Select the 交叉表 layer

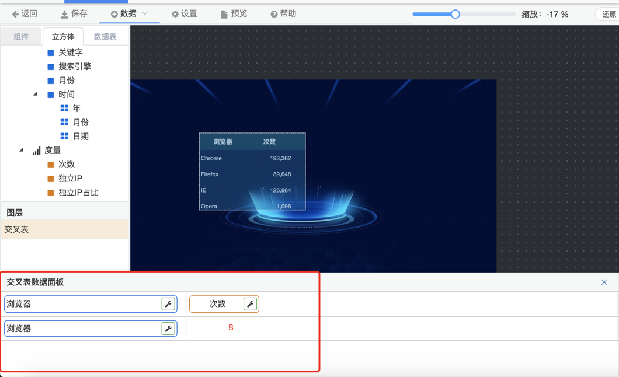point(64,229)
